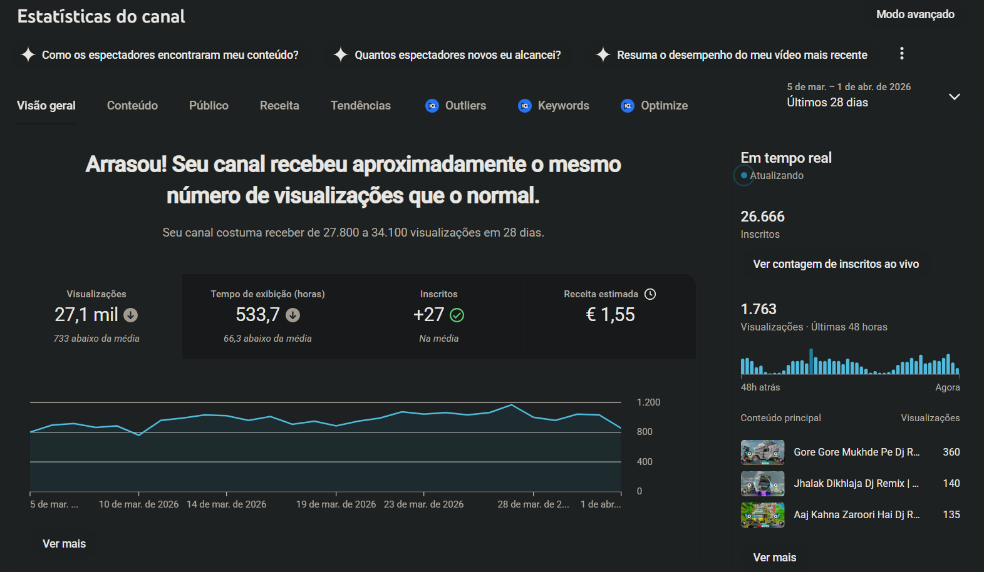The height and width of the screenshot is (572, 984).
Task: Click the Optimize tab blue IQ icon
Action: pos(628,106)
